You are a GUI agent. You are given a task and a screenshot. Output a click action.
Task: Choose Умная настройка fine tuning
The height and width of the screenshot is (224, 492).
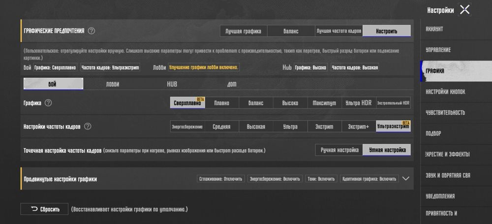387,150
